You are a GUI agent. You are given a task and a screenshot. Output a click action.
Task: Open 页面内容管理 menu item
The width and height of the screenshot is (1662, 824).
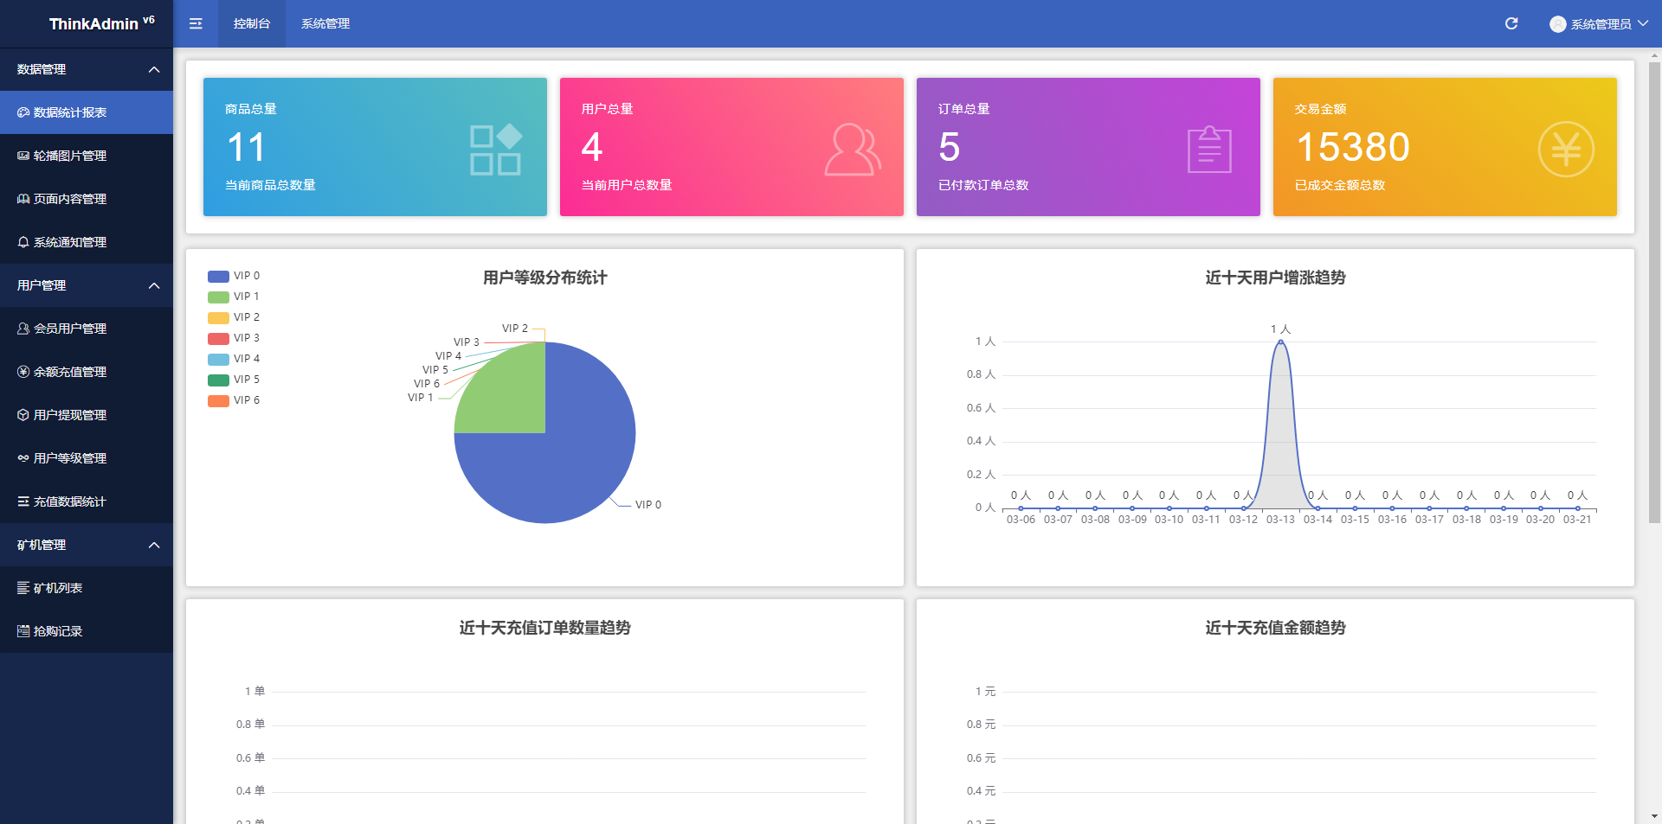[87, 199]
